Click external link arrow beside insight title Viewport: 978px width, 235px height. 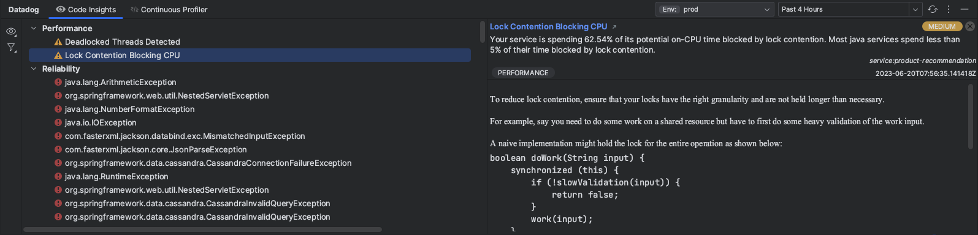click(x=614, y=27)
